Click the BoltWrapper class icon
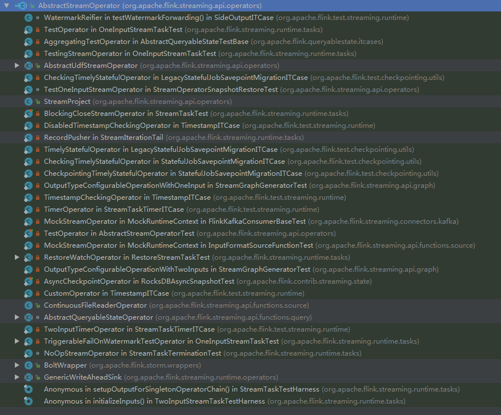 (29, 365)
